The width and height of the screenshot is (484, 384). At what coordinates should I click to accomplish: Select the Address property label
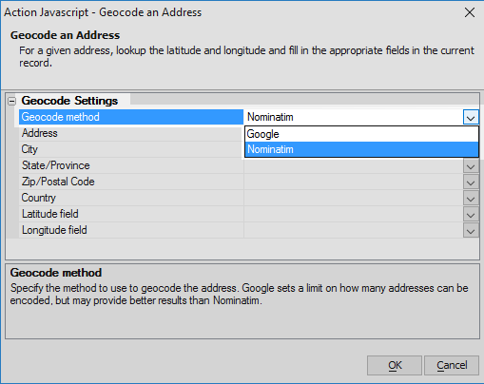pos(39,133)
